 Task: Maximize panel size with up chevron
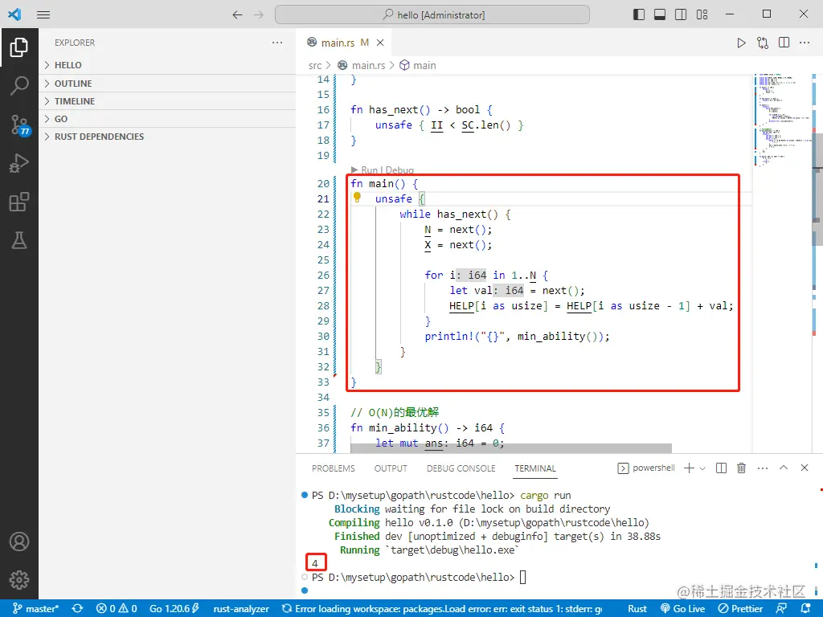point(784,468)
